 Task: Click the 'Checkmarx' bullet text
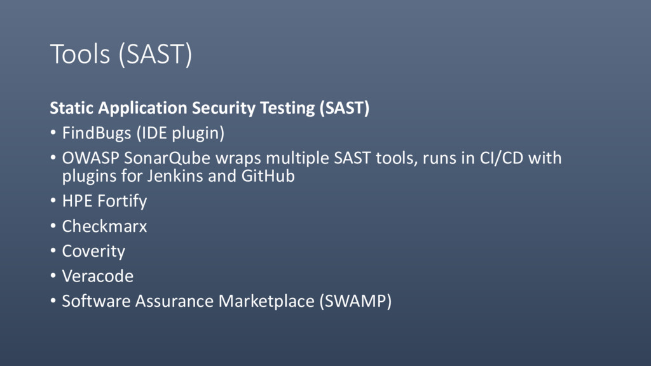click(104, 226)
